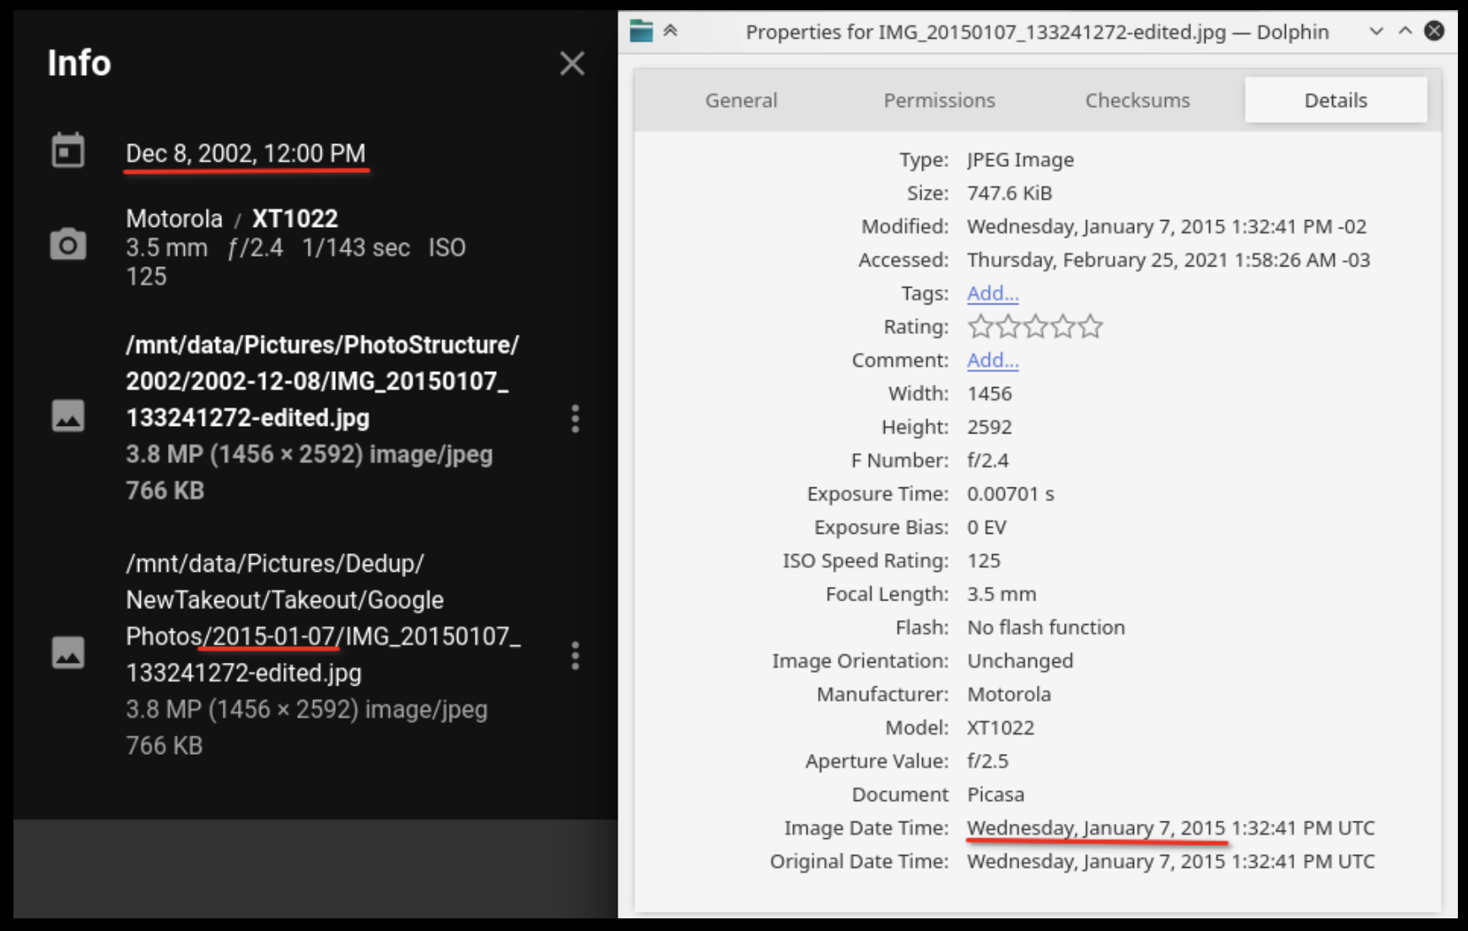The height and width of the screenshot is (931, 1468).
Task: Click the Dolphin folder icon in title bar
Action: [641, 31]
